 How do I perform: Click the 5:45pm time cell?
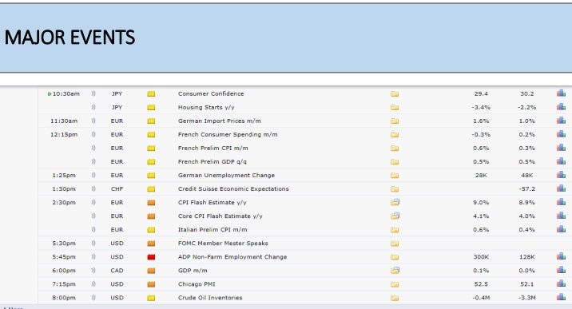64,257
